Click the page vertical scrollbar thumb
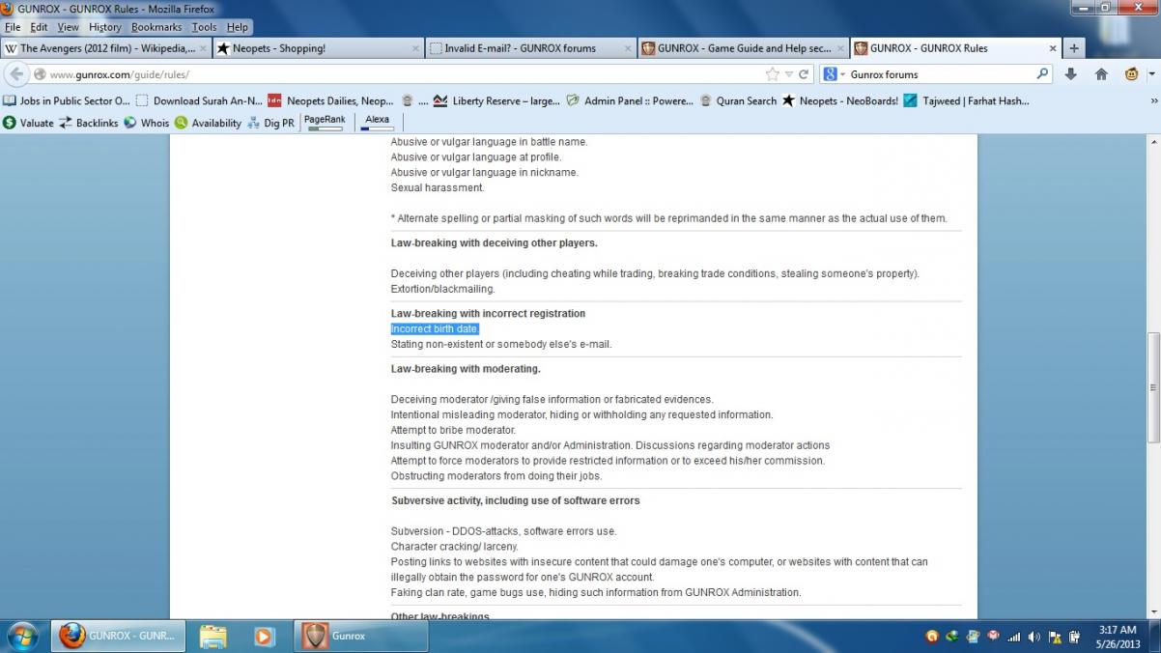 pyautogui.click(x=1152, y=386)
